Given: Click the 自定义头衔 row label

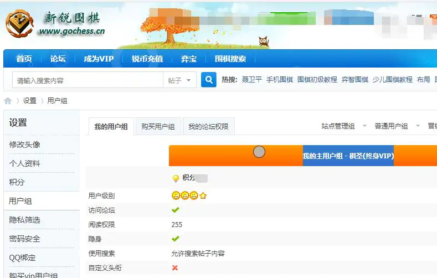Looking at the screenshot, I should (105, 267).
